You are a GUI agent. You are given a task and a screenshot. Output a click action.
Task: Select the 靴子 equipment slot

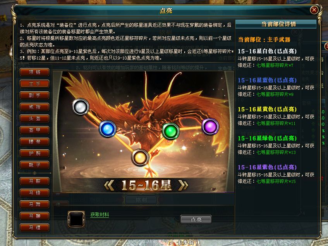point(34,165)
